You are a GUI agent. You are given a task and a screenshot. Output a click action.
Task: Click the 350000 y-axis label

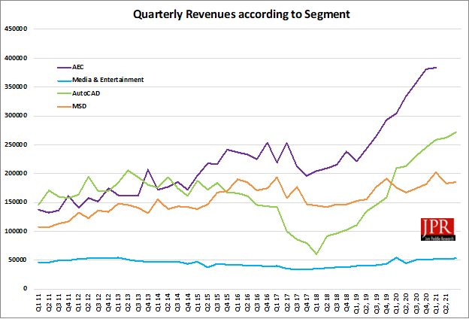(x=16, y=87)
